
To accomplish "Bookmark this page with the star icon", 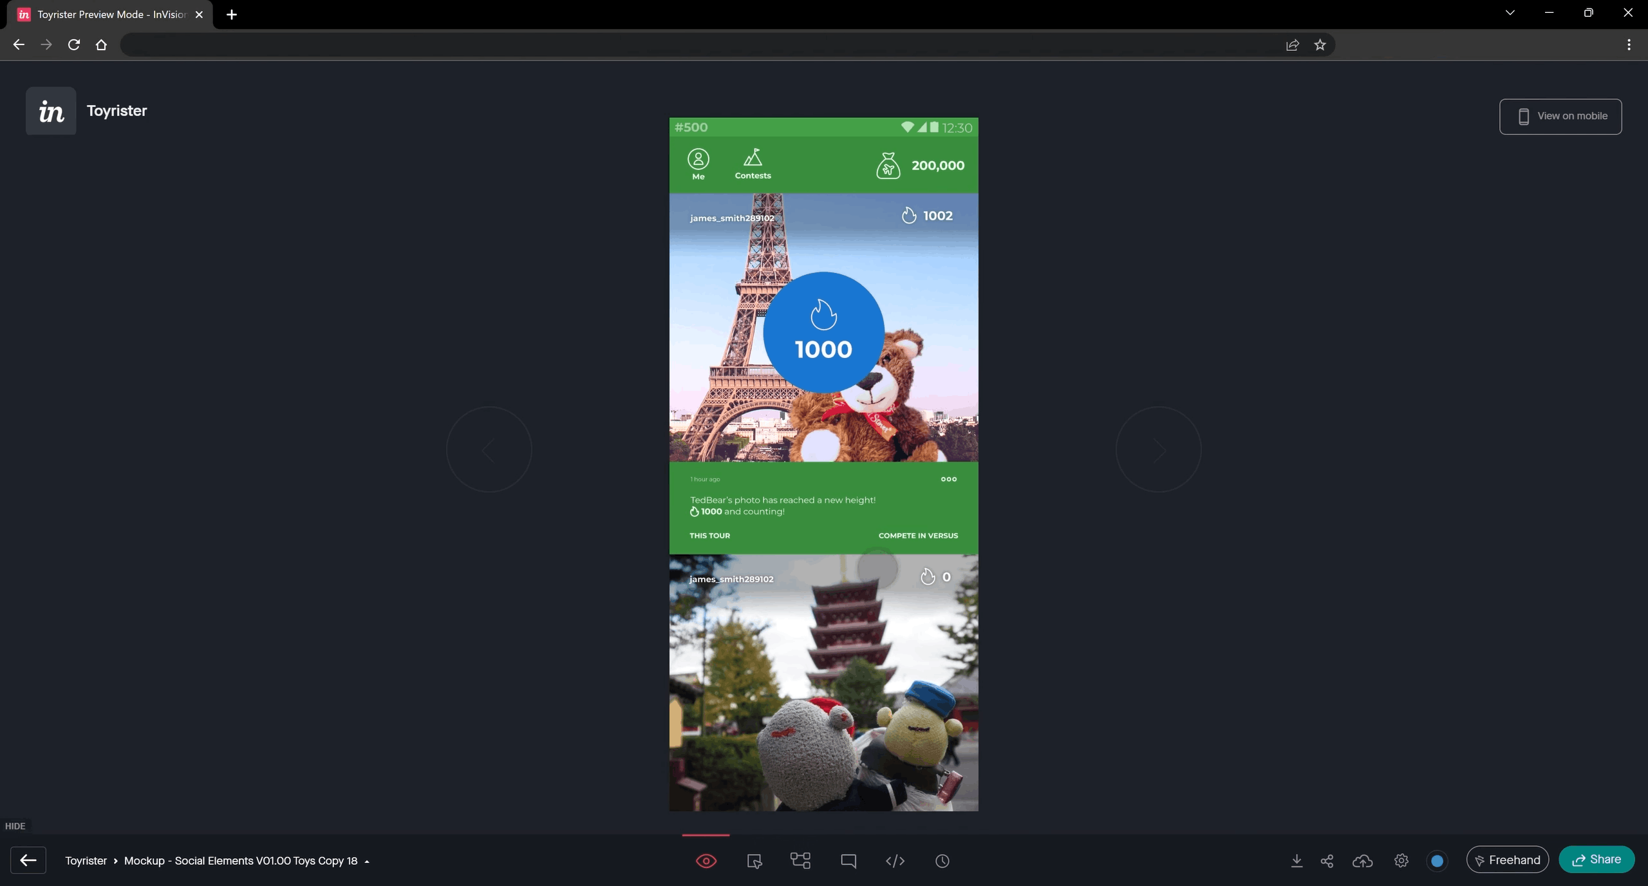I will tap(1320, 44).
